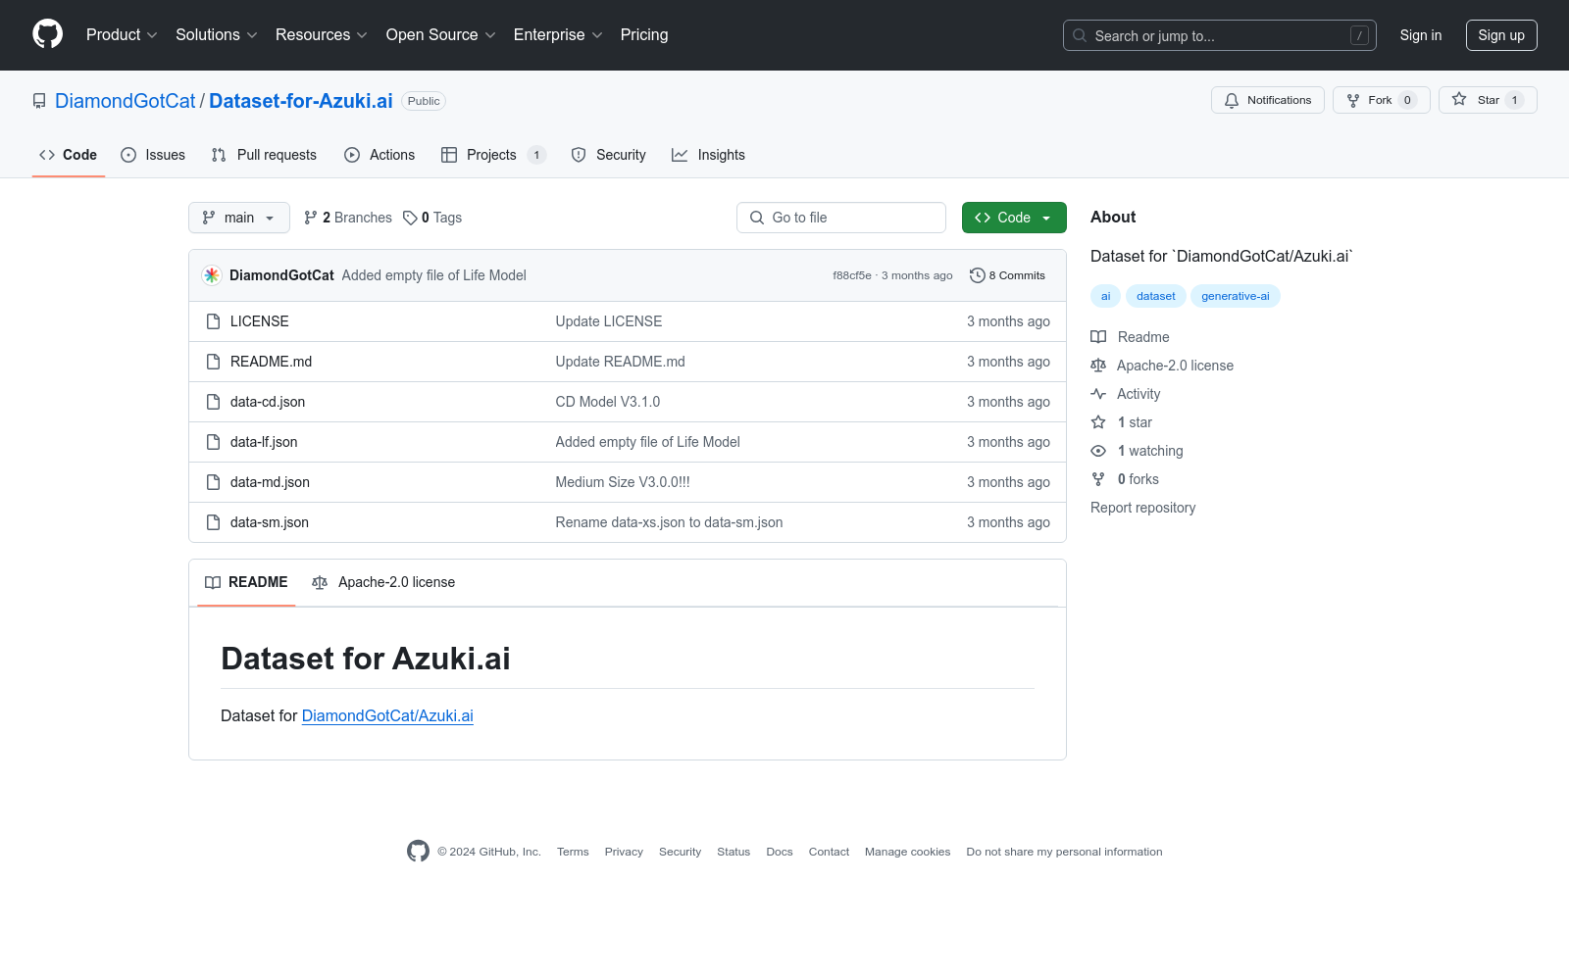Open the data-cd.json file
The image size is (1569, 980).
tap(268, 402)
